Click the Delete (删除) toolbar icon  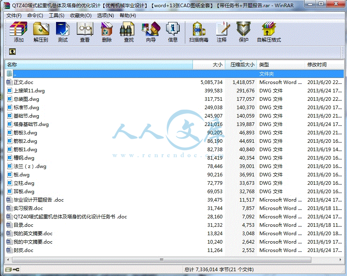(107, 29)
